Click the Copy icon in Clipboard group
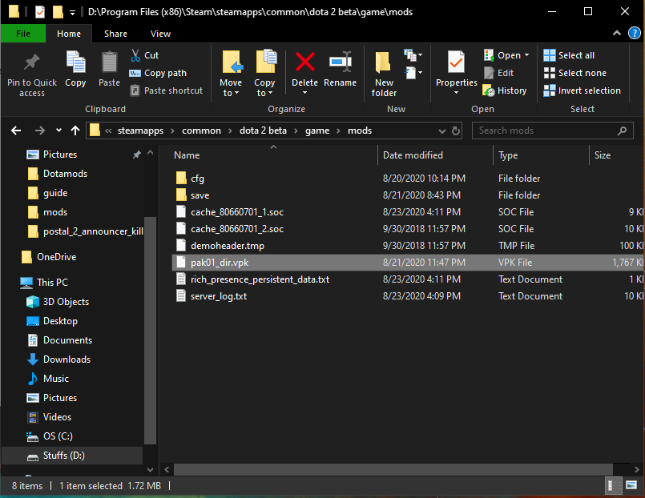Viewport: 645px width, 498px height. (x=75, y=62)
